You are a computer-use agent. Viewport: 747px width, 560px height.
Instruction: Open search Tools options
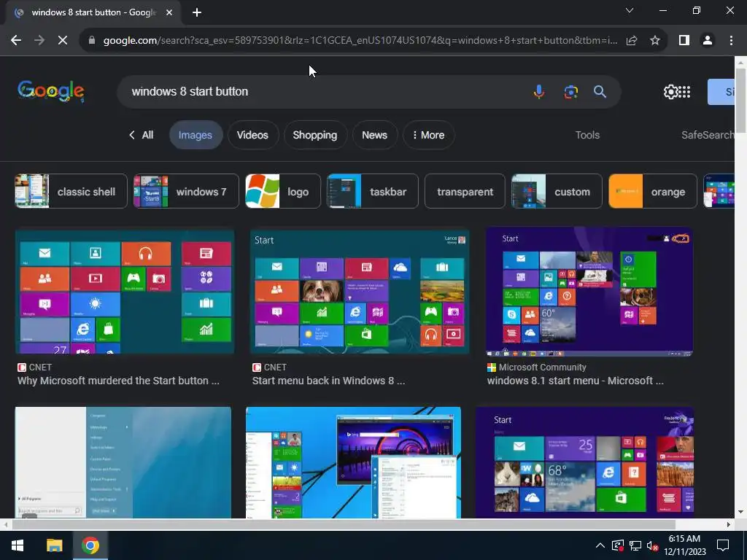click(x=587, y=135)
